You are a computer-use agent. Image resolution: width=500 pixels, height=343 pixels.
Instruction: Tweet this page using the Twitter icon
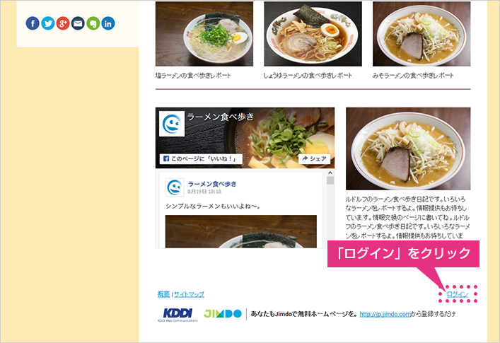coord(48,23)
